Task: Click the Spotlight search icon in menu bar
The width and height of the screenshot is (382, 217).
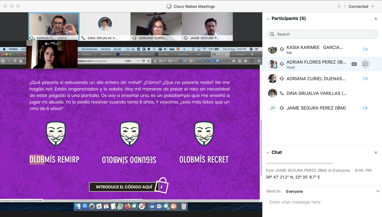Action: click(154, 49)
